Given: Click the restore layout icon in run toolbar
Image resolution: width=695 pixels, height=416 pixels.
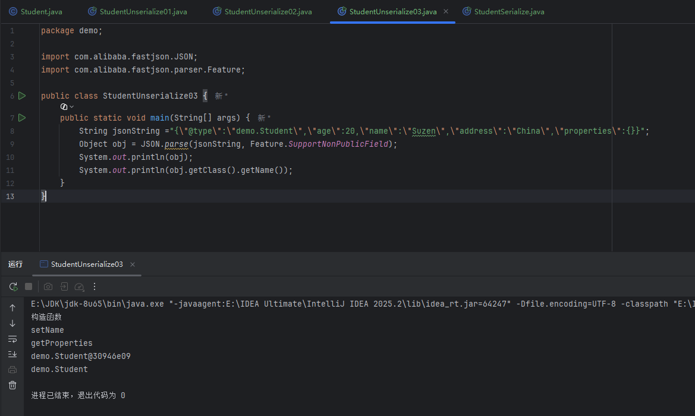Looking at the screenshot, I should click(x=64, y=286).
